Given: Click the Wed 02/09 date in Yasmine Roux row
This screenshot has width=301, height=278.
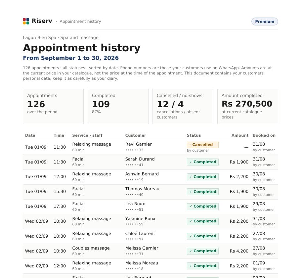Looking at the screenshot, I should click(x=36, y=221).
